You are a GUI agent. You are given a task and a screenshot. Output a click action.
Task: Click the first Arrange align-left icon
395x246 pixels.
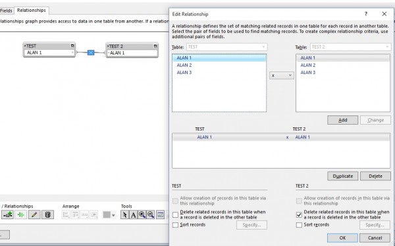tap(66, 215)
